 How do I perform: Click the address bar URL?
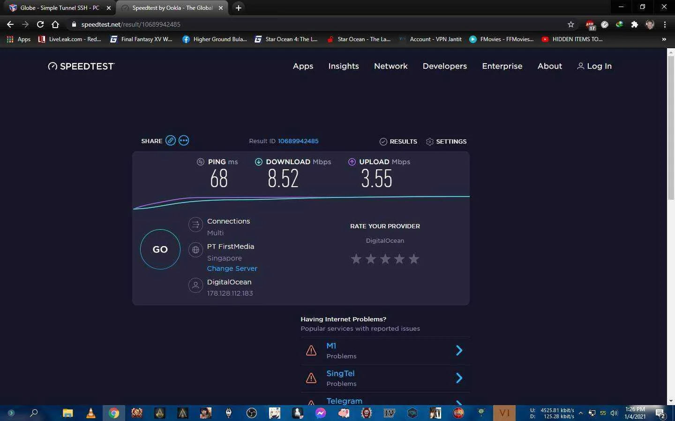click(131, 24)
